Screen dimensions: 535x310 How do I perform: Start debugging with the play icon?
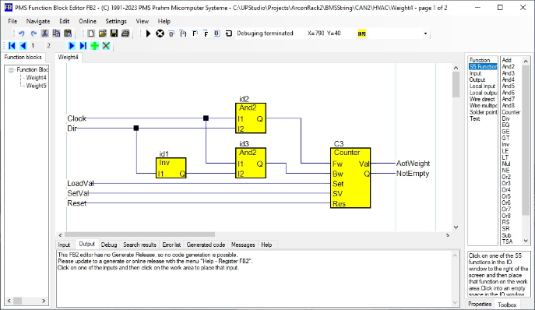pos(149,33)
